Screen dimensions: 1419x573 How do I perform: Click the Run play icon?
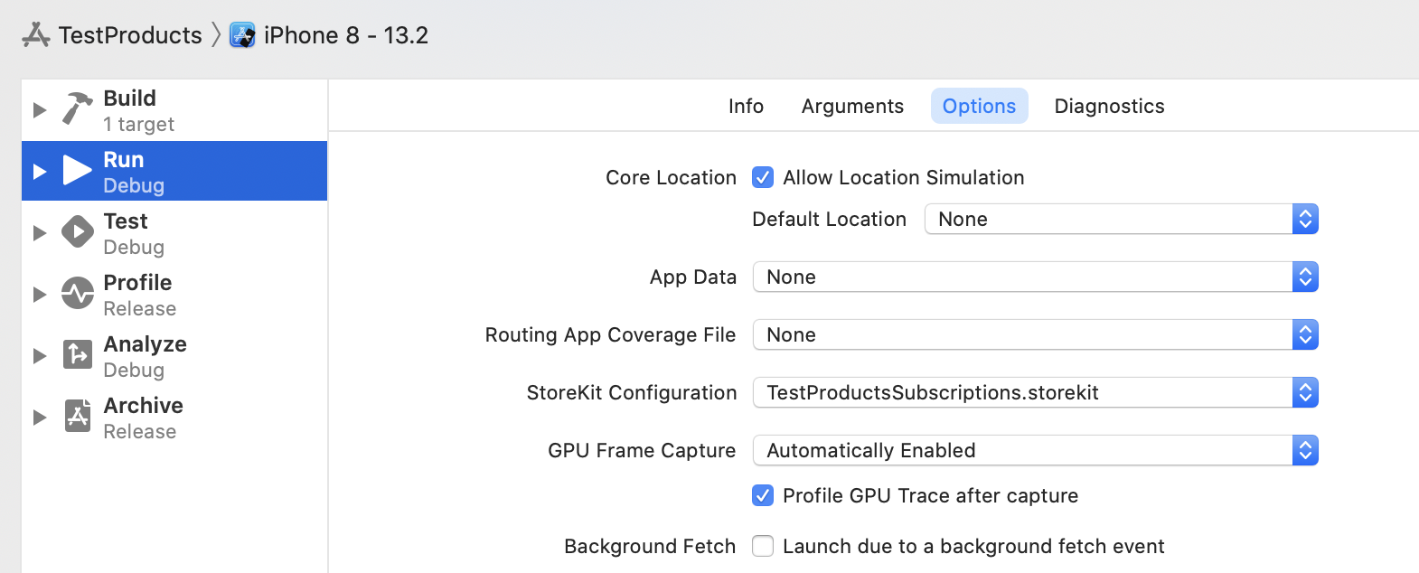tap(78, 170)
